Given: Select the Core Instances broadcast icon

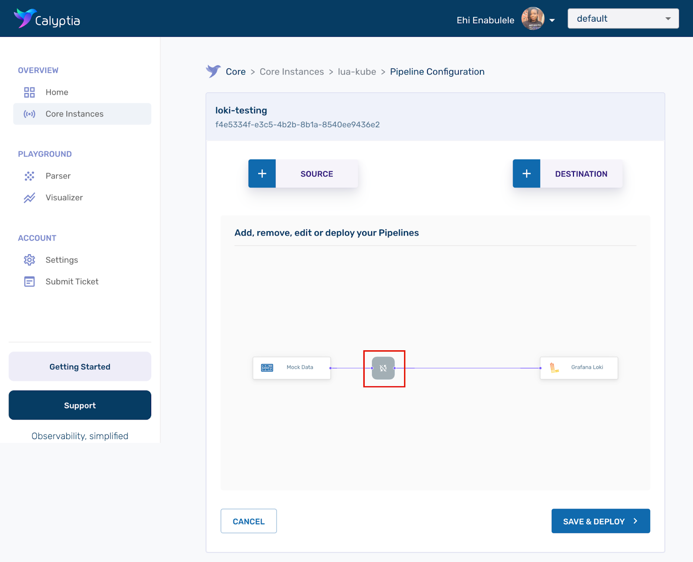Looking at the screenshot, I should tap(29, 114).
